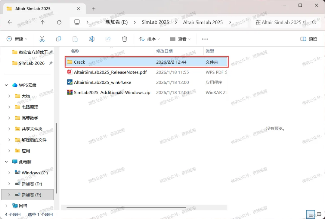
Task: Click the 应用程序 type cell
Action: (x=214, y=82)
